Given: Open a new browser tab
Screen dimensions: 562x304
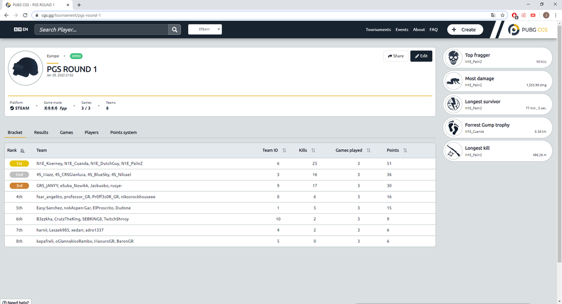Looking at the screenshot, I should pos(79,5).
